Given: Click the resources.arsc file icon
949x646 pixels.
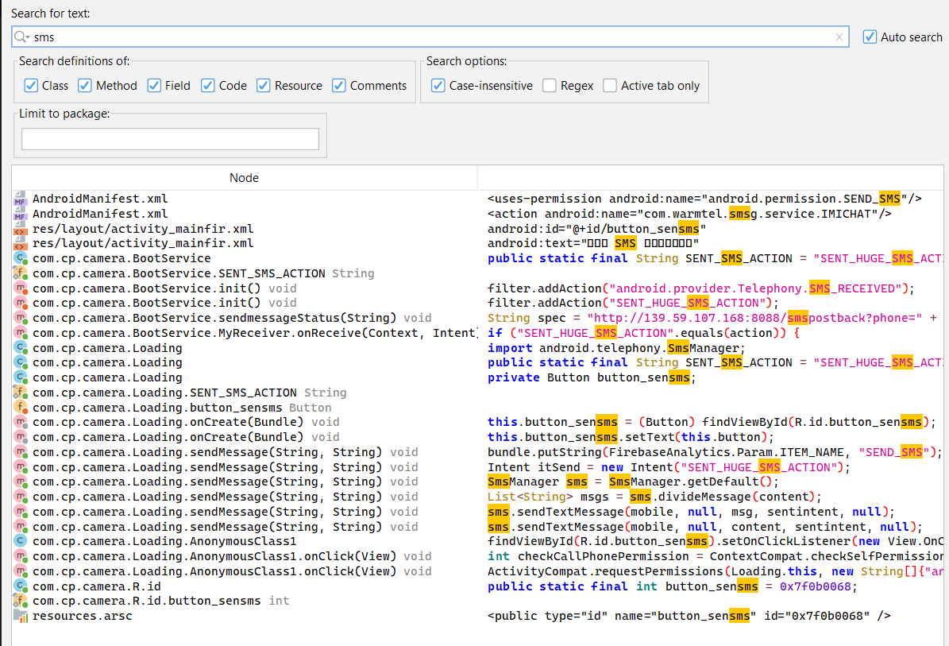Looking at the screenshot, I should click(x=21, y=616).
